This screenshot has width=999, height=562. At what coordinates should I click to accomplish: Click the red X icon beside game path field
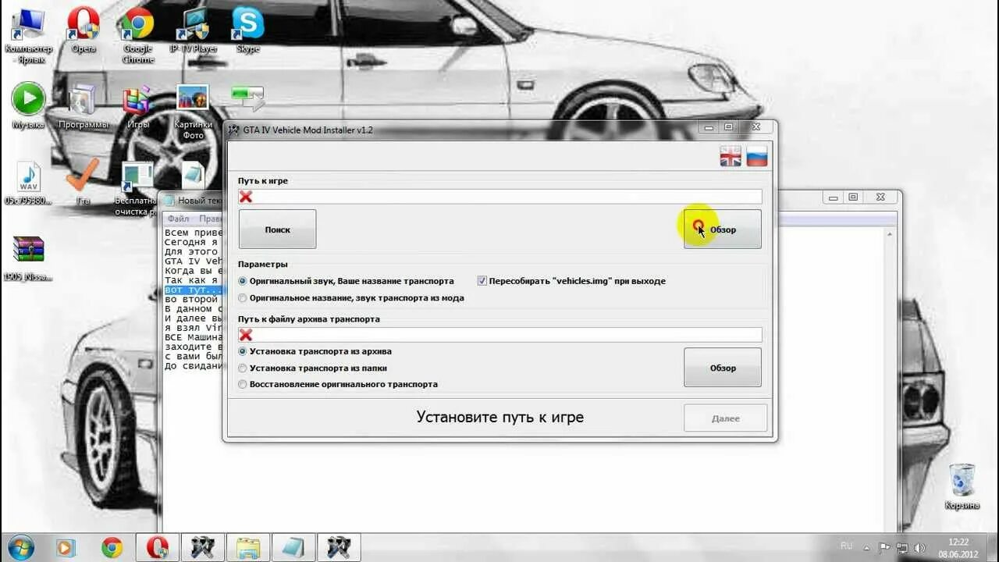[x=246, y=197]
